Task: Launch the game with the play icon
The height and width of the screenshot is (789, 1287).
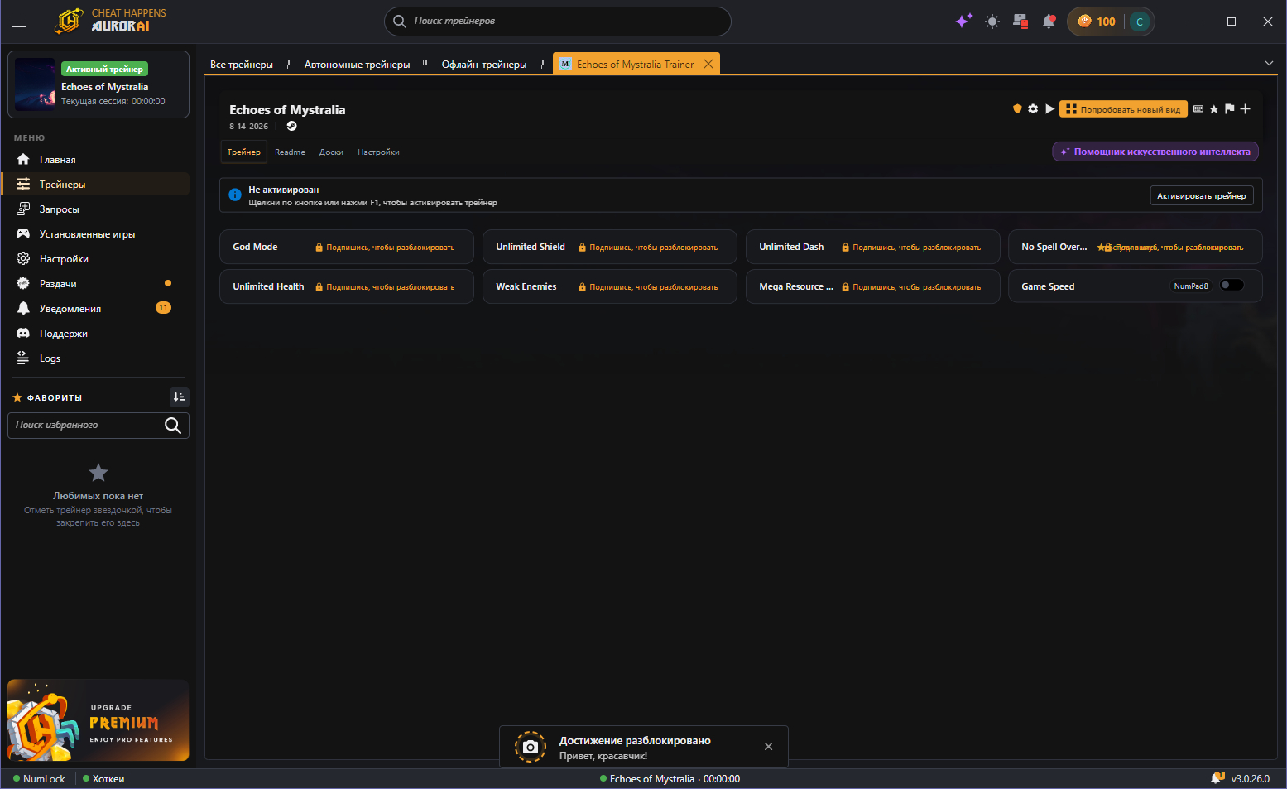Action: [x=1049, y=108]
